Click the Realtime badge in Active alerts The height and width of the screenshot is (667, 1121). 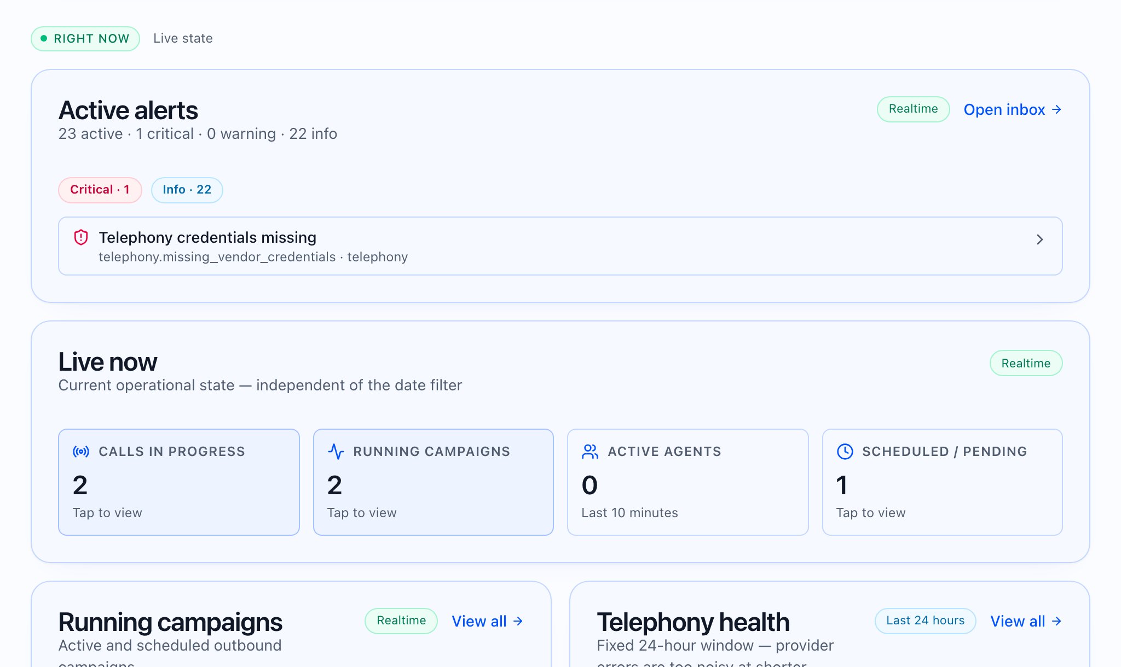tap(914, 109)
